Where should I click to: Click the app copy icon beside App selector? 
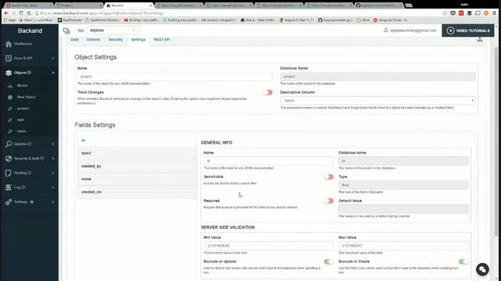(67, 31)
